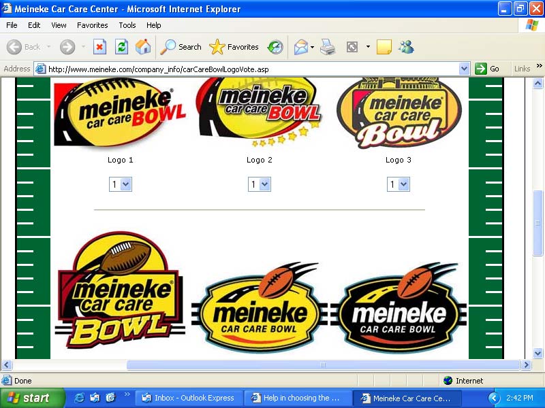Expand the Address bar URL dropdown
Viewport: 545px width, 408px height.
[x=464, y=69]
